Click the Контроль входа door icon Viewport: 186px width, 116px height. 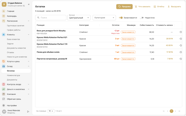click(4, 84)
